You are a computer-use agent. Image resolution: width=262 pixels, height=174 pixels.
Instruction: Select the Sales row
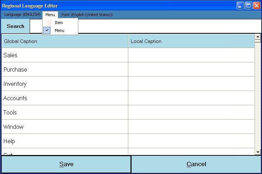tap(65, 55)
